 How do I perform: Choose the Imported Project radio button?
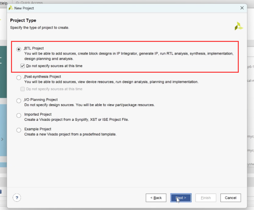coord(19,116)
